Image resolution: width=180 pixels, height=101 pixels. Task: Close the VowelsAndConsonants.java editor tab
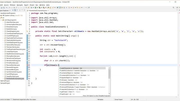pyautogui.click(x=48, y=11)
